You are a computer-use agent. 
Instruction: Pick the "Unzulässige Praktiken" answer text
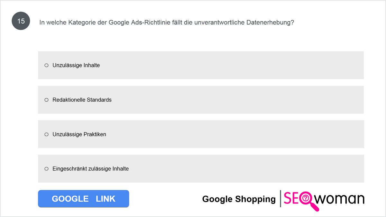79,134
